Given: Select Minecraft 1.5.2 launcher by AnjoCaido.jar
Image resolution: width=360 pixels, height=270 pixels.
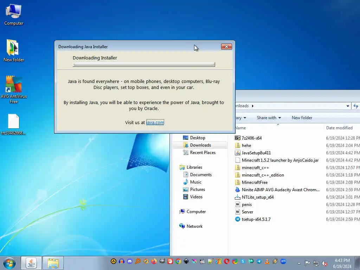Looking at the screenshot, I should pos(277,160).
